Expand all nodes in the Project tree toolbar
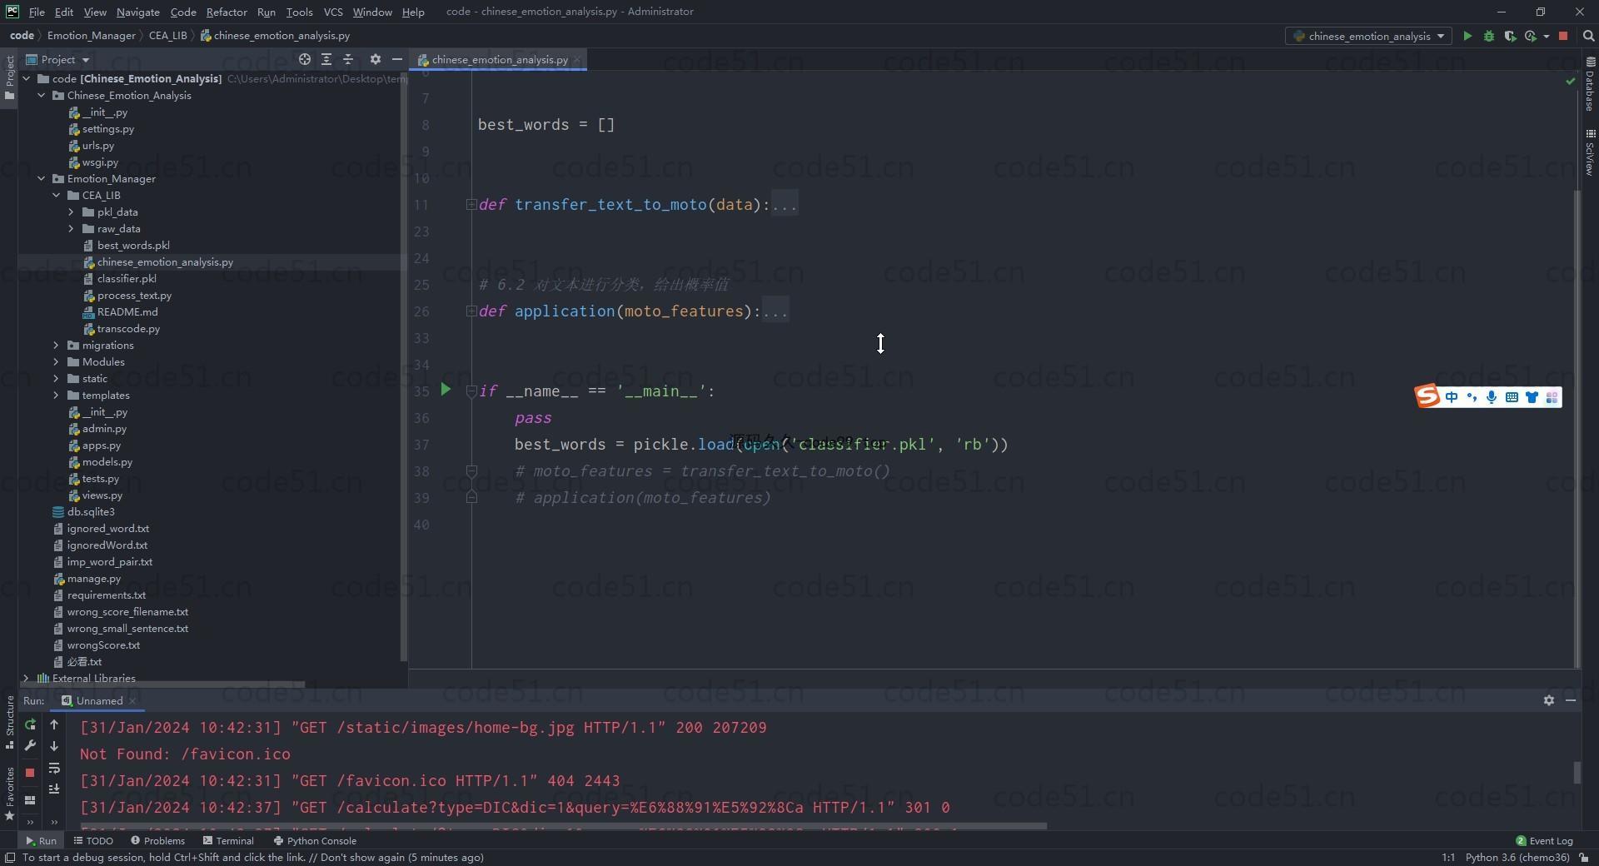Image resolution: width=1599 pixels, height=866 pixels. tap(326, 59)
